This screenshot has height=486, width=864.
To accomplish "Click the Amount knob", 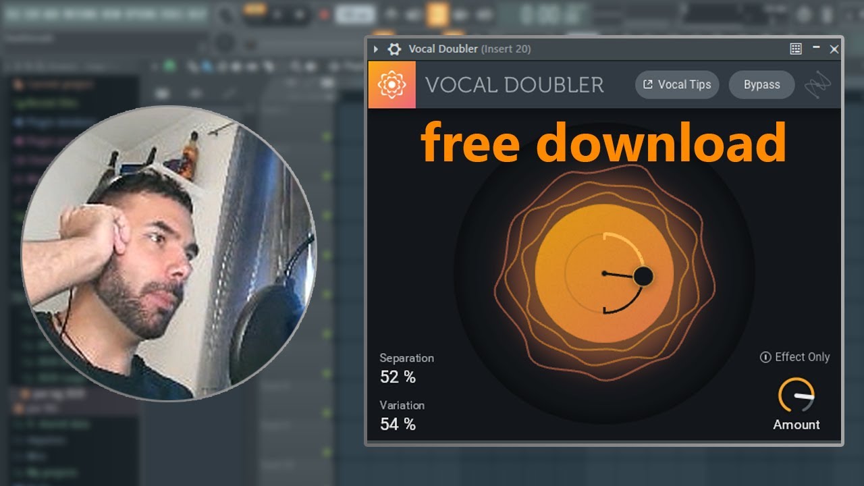I will (796, 396).
